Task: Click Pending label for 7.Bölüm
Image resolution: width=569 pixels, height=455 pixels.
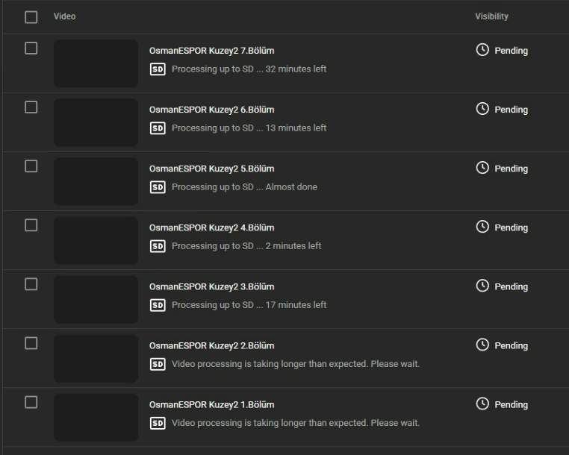Action: 512,51
